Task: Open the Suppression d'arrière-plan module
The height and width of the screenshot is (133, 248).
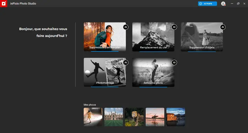Action: (104, 37)
